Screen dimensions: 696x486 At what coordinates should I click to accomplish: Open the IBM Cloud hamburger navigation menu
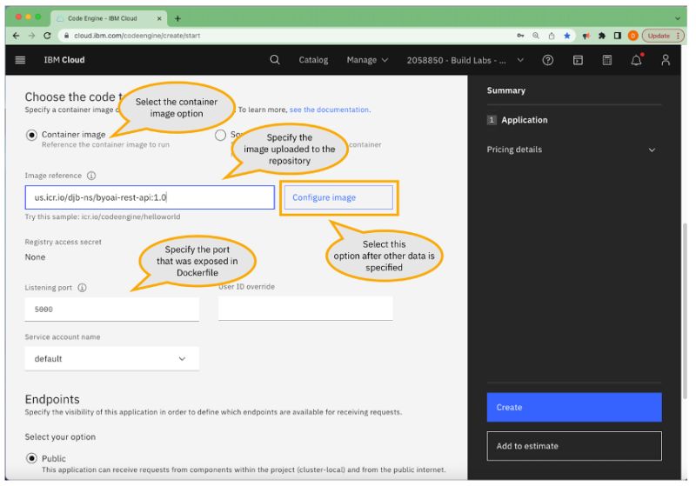20,60
